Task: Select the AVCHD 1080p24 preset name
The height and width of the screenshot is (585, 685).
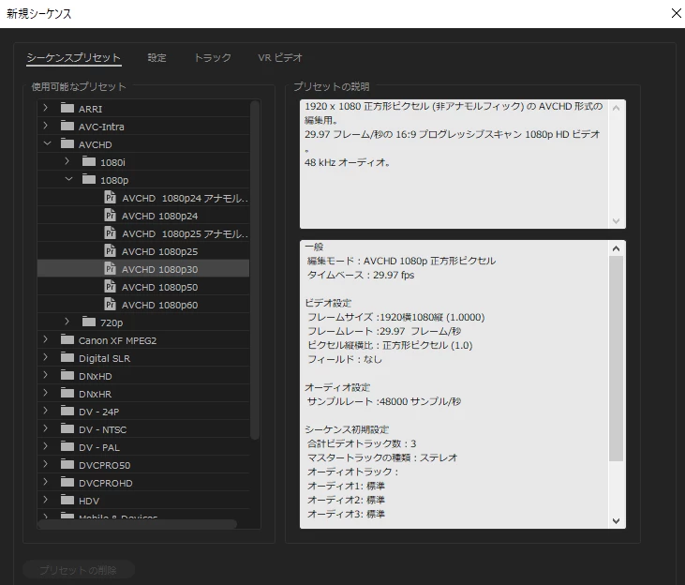Action: 160,216
